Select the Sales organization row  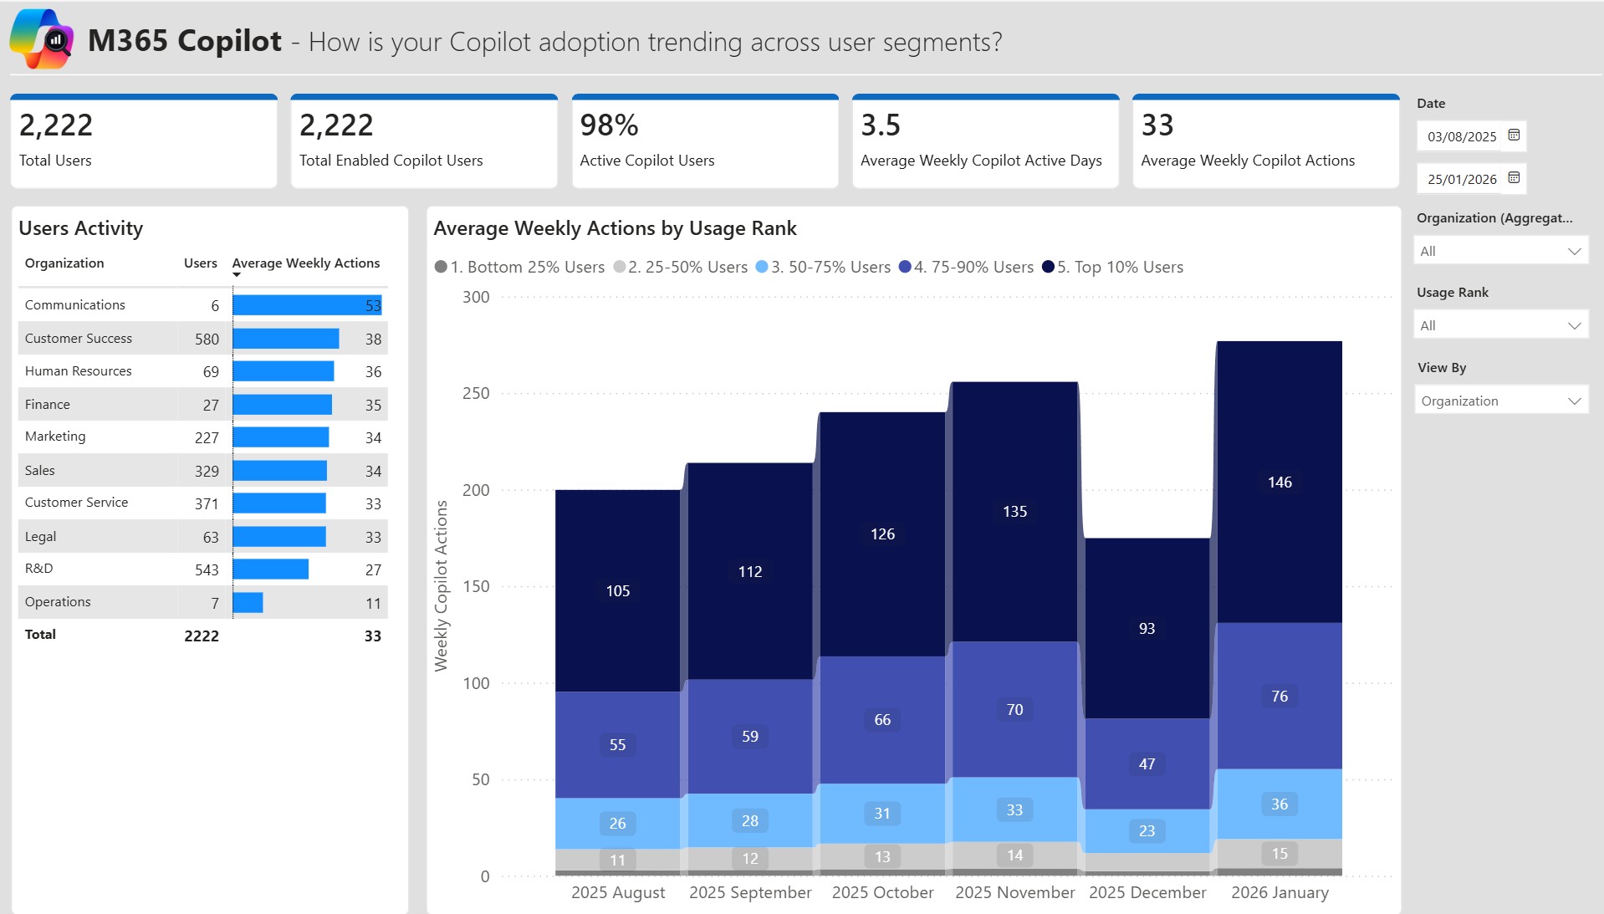[203, 471]
